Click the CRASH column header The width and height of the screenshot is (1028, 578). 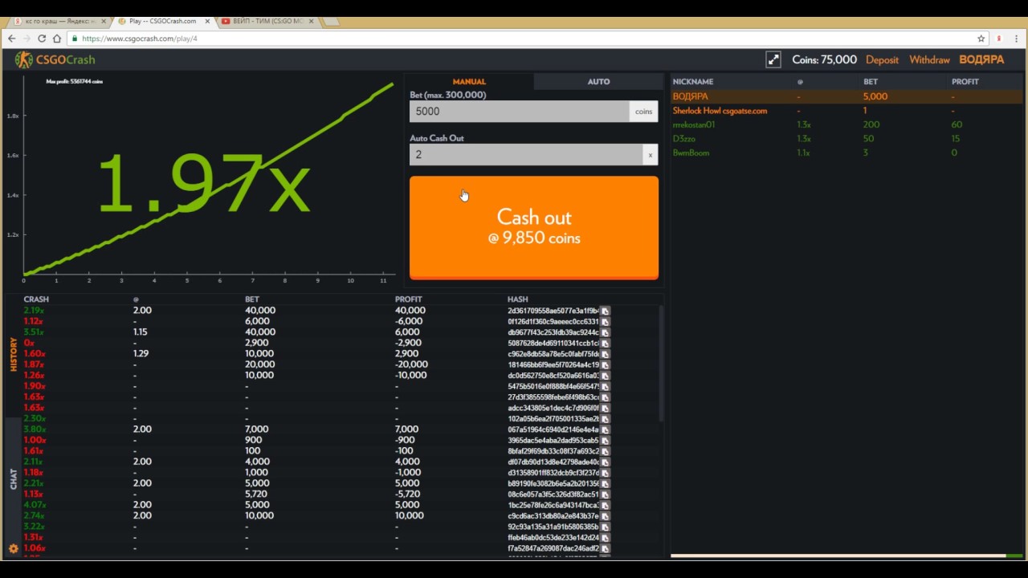[36, 299]
